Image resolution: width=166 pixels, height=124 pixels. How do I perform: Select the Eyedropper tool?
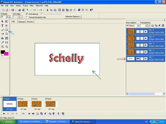pos(2,42)
